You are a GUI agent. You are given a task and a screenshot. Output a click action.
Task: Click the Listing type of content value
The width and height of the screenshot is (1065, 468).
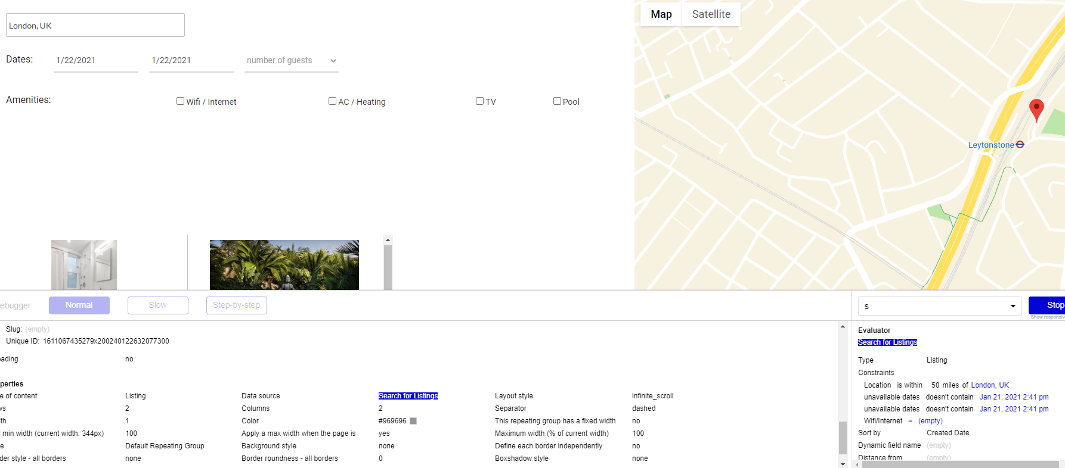(x=135, y=396)
